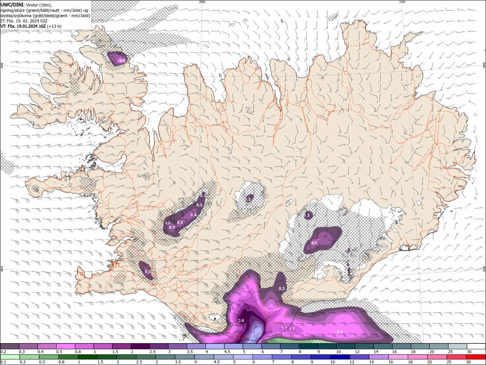The height and width of the screenshot is (365, 486).
Task: Pick bottom legend swatch between 20 and 25
Action: (x=437, y=357)
